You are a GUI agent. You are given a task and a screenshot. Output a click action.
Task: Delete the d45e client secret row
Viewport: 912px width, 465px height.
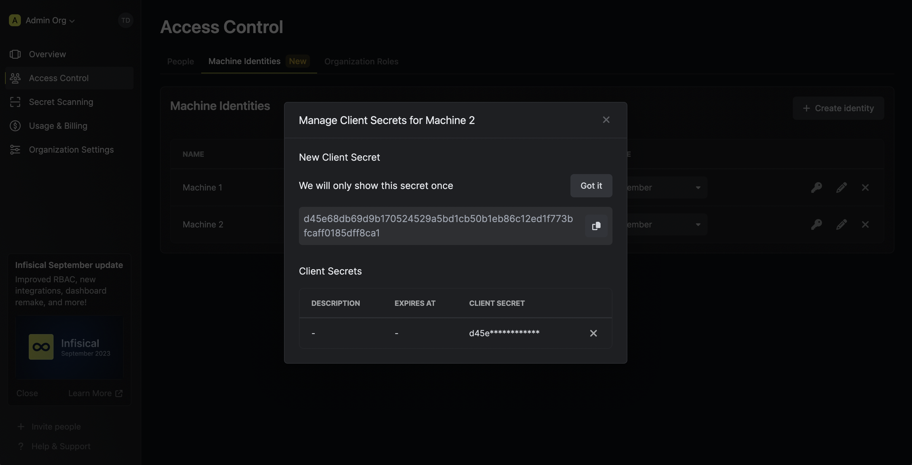tap(593, 333)
